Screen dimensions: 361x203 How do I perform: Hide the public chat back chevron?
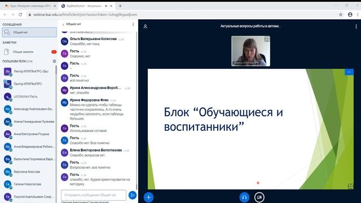(x=63, y=24)
